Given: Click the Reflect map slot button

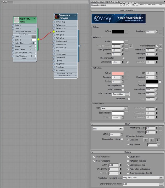Looking at the screenshot, I should point(126,42).
